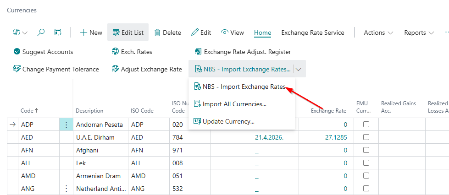Check EMU Currency box for ADP
This screenshot has width=449, height=195.
pos(366,125)
